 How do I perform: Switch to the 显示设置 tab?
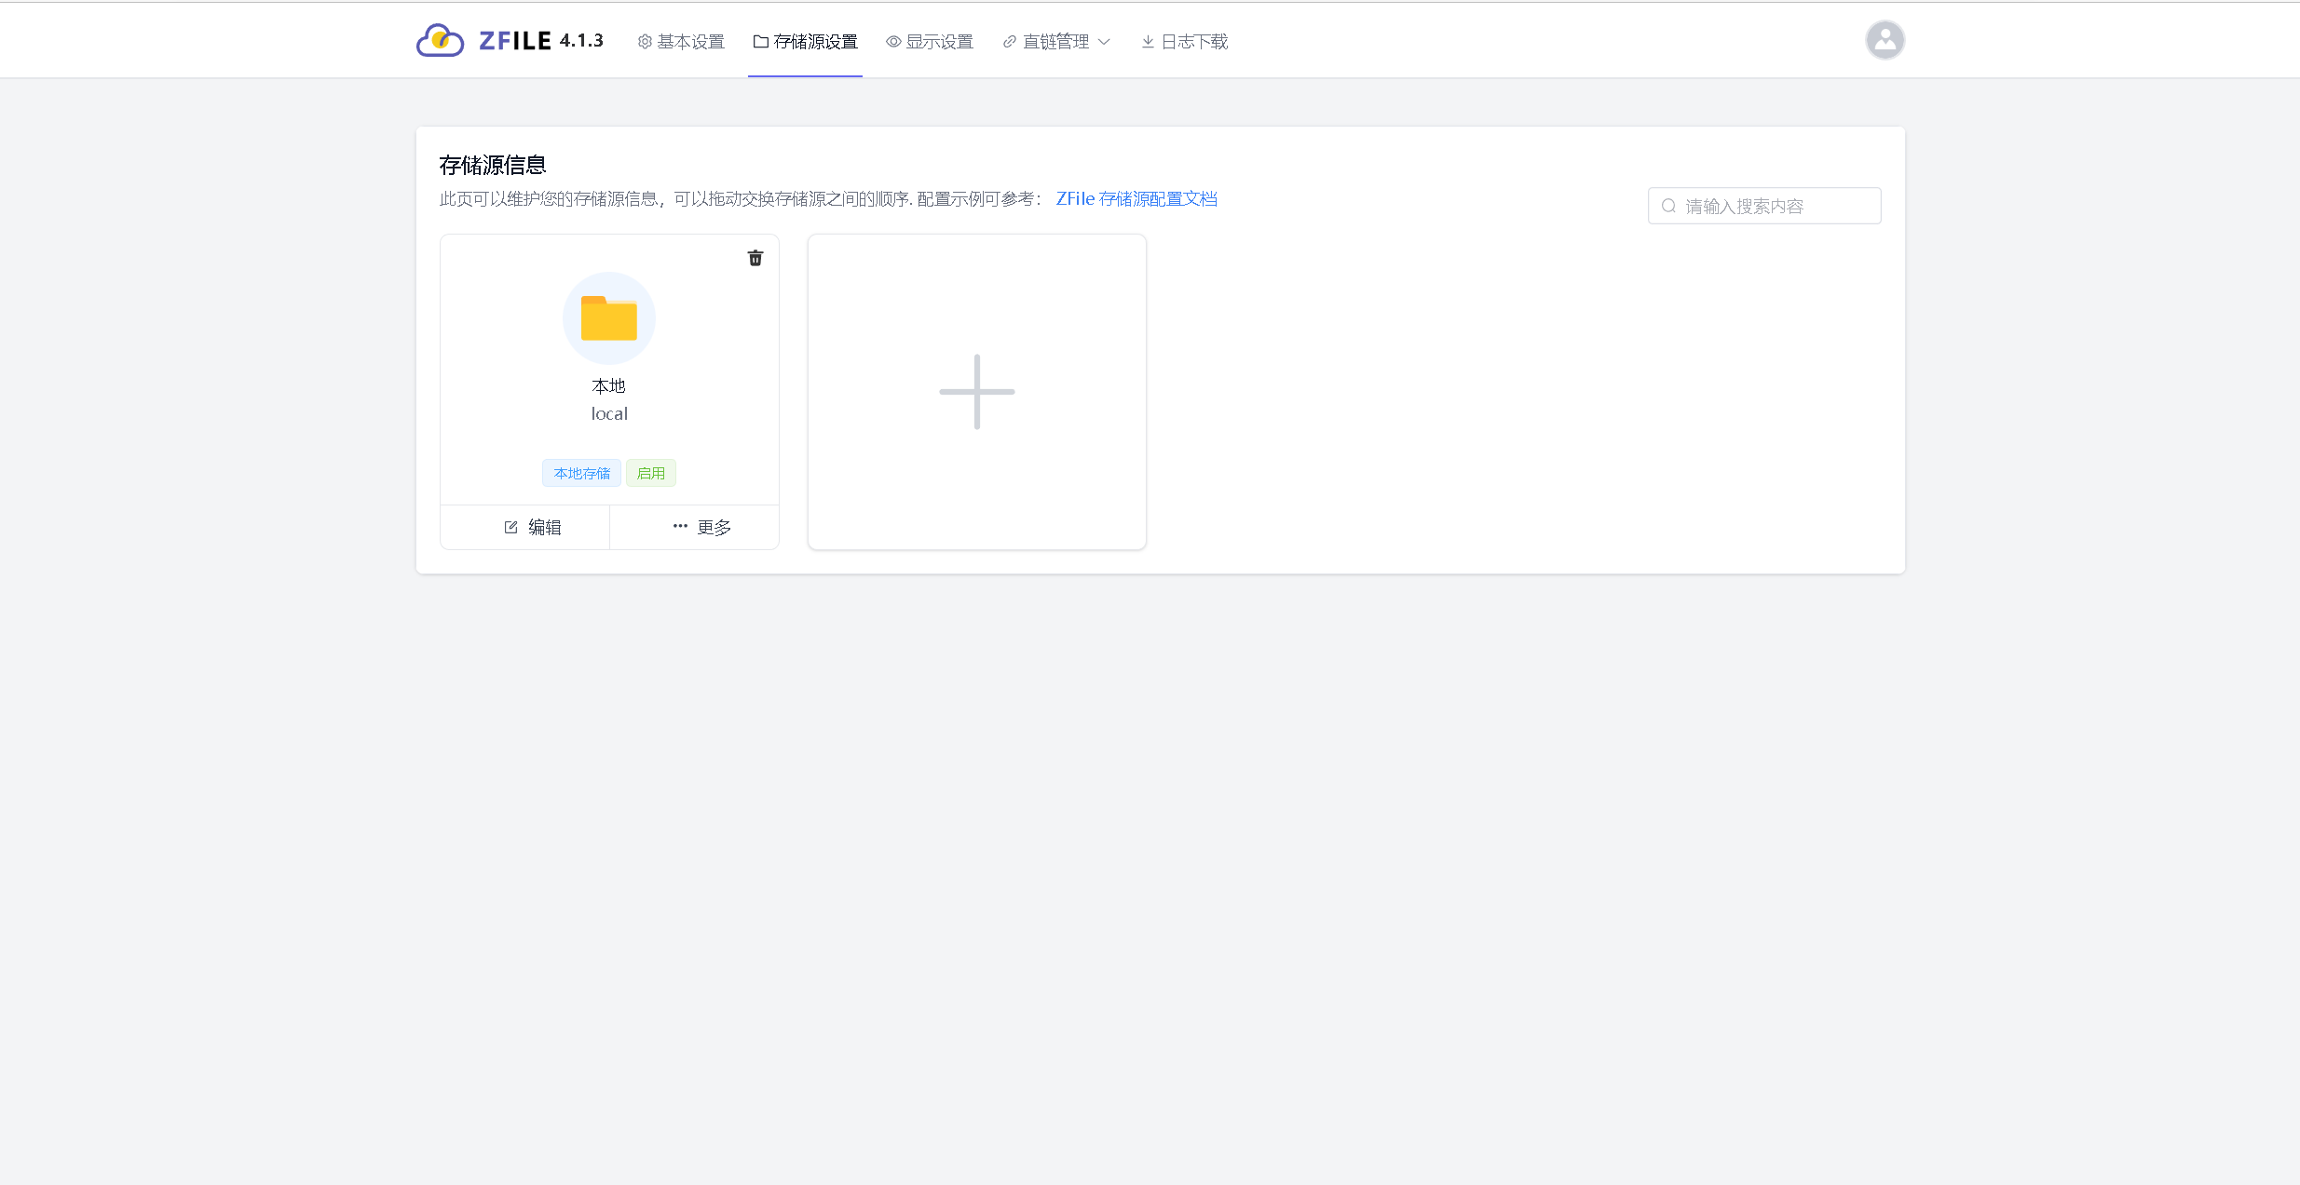930,41
